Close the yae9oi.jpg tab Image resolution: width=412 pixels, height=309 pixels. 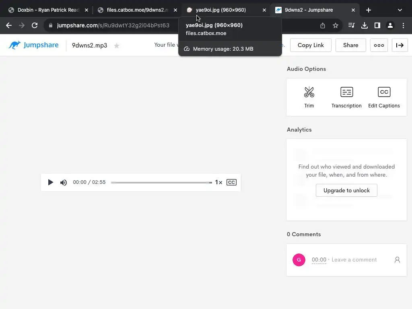pyautogui.click(x=264, y=10)
